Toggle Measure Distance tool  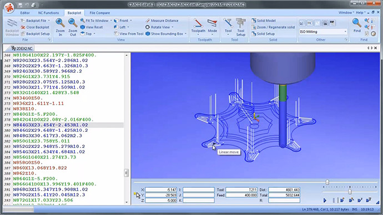(x=162, y=21)
